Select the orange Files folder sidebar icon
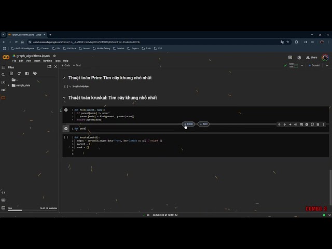This screenshot has width=332, height=249. click(x=4, y=98)
